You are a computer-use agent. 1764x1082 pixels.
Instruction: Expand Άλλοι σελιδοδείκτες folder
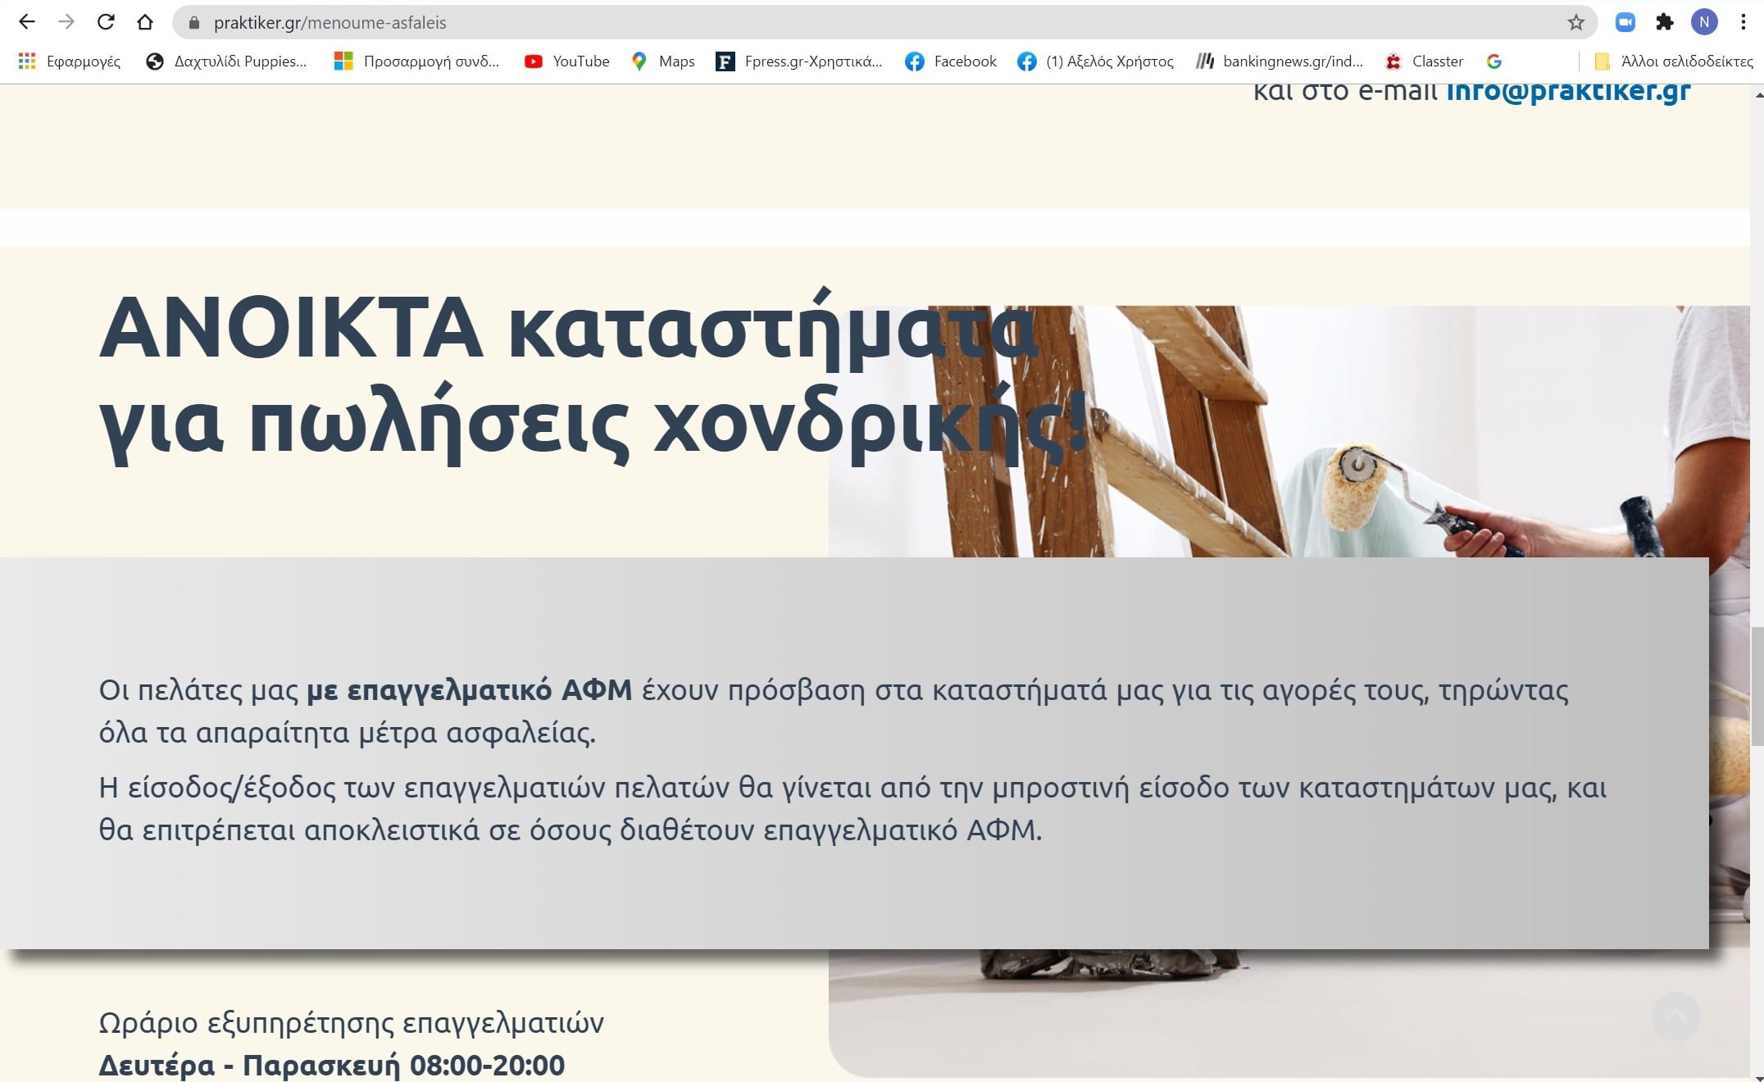1674,61
